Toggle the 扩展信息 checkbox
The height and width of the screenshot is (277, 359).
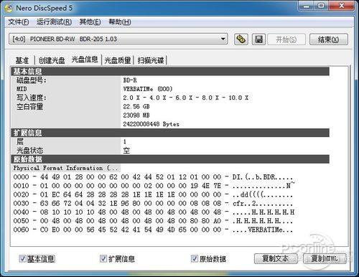click(103, 258)
